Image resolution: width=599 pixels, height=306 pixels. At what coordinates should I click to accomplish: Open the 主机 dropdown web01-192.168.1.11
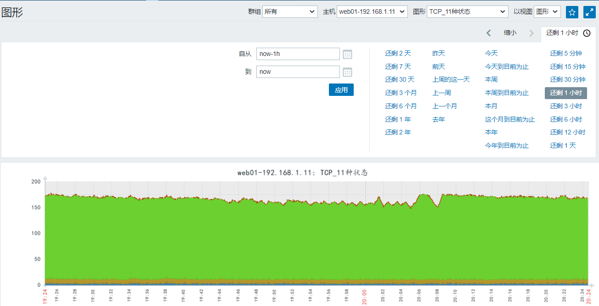(372, 11)
